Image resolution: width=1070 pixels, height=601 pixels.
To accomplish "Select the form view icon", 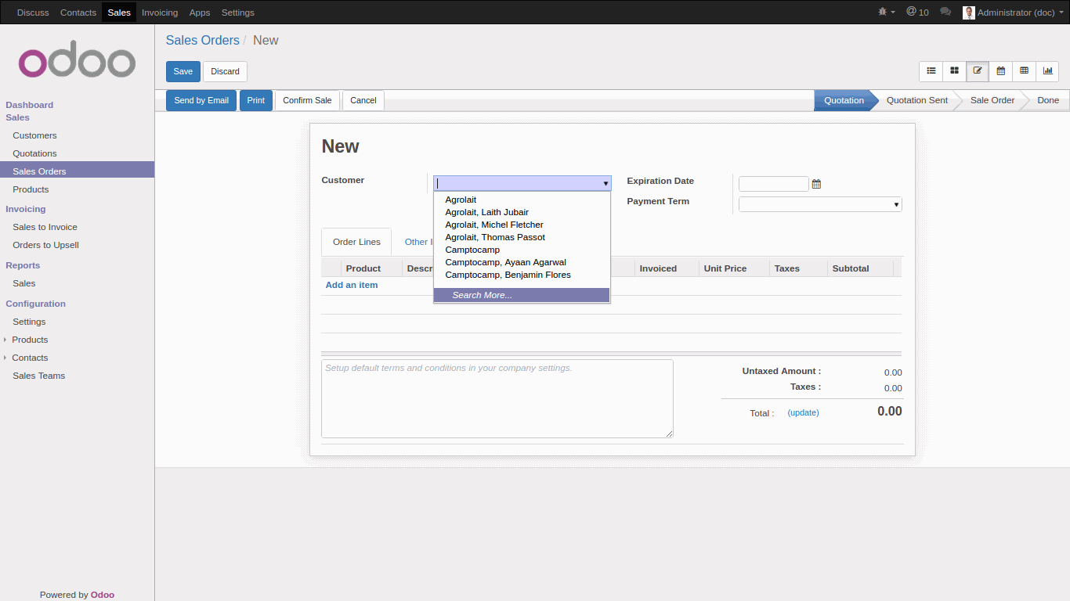I will click(x=978, y=71).
